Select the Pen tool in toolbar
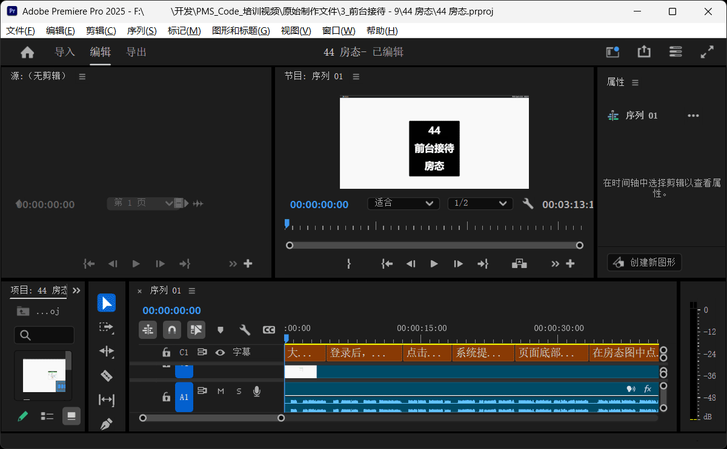The image size is (727, 449). click(x=107, y=424)
